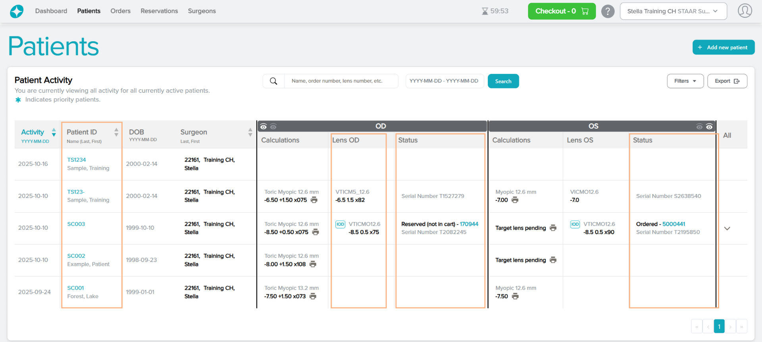Screen dimensions: 762x342
Task: Open reservation link 170944
Action: [469, 224]
